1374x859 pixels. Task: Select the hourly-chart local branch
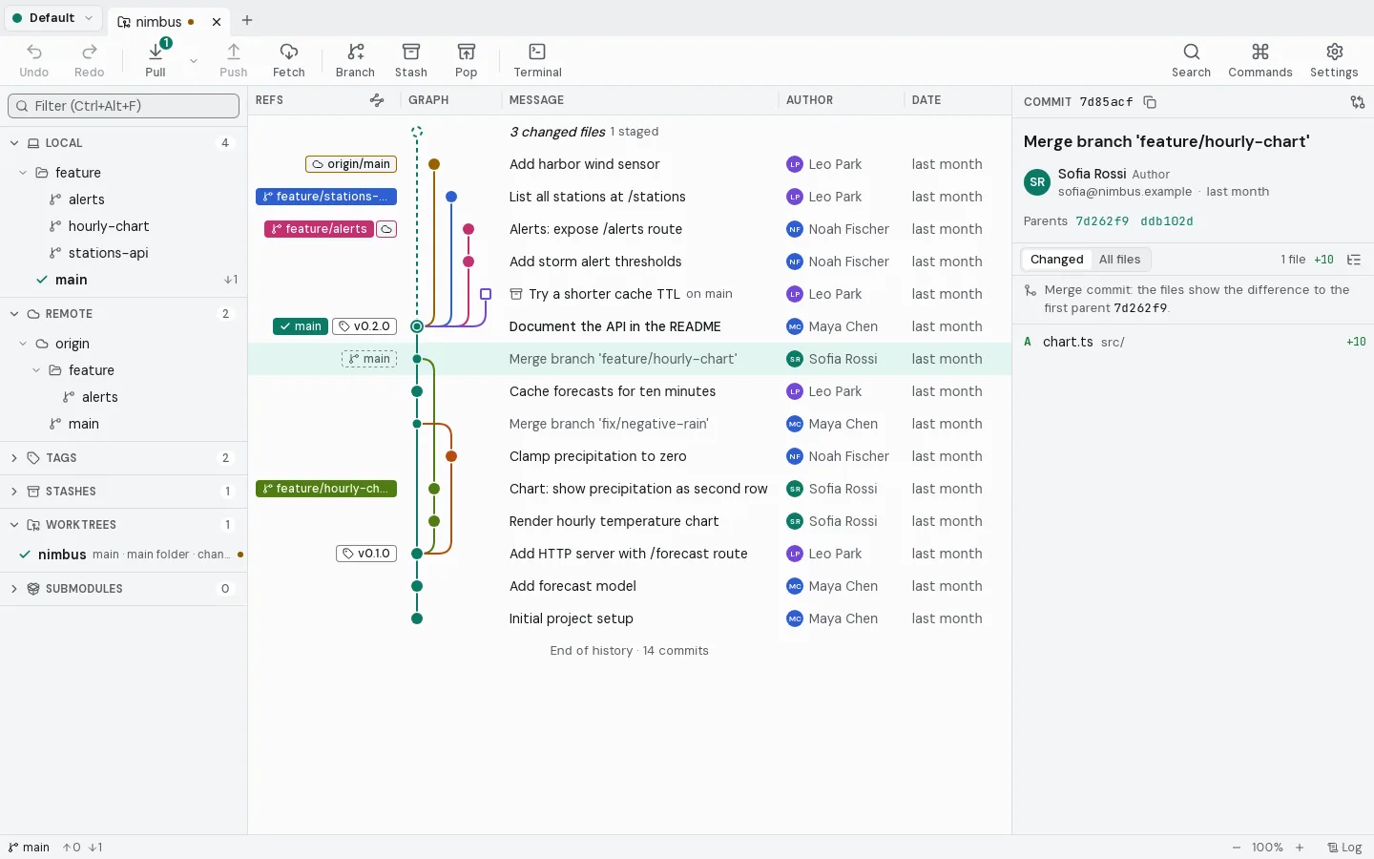click(124, 226)
